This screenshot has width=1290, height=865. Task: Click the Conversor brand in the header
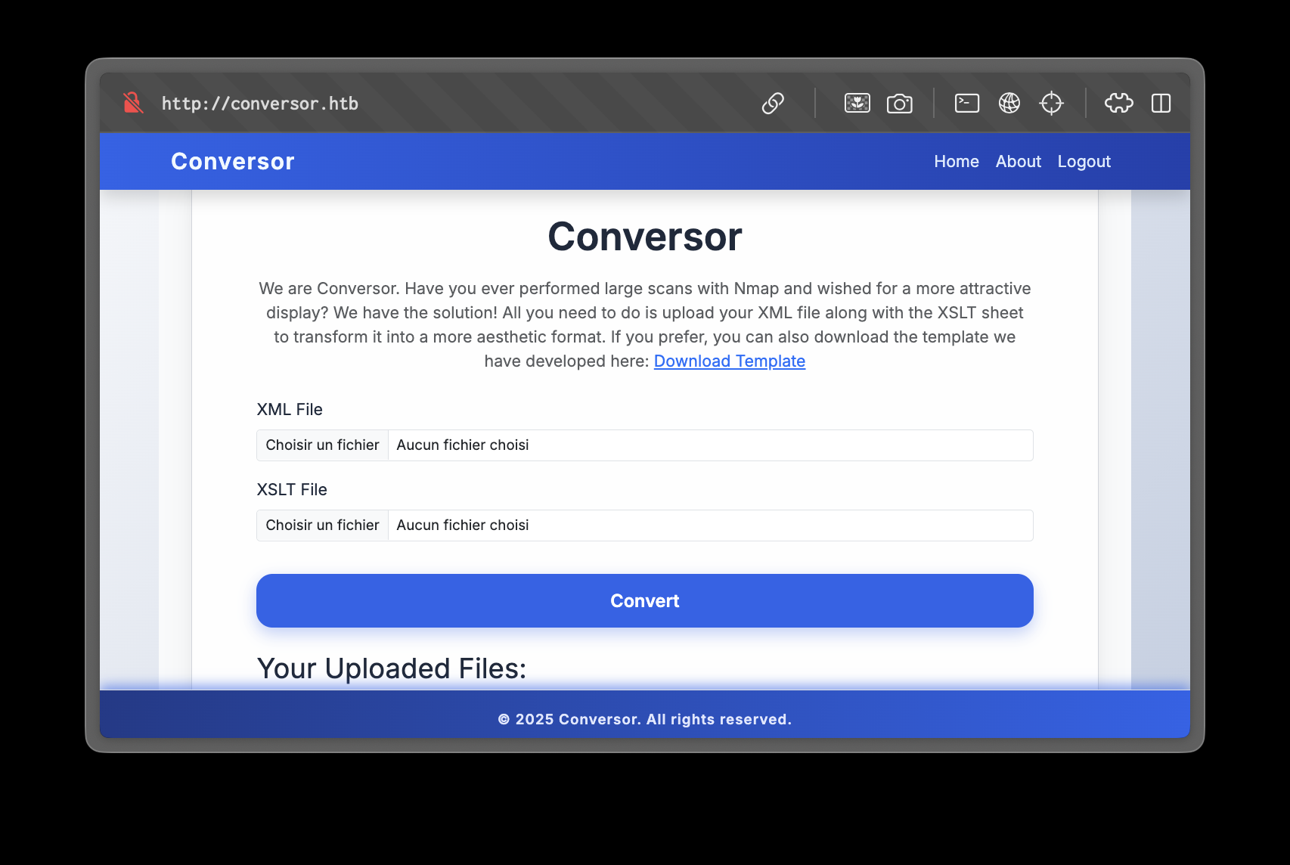coord(232,161)
